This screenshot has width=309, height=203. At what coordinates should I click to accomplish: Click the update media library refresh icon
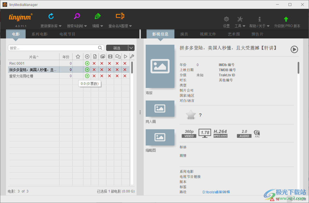(x=51, y=16)
